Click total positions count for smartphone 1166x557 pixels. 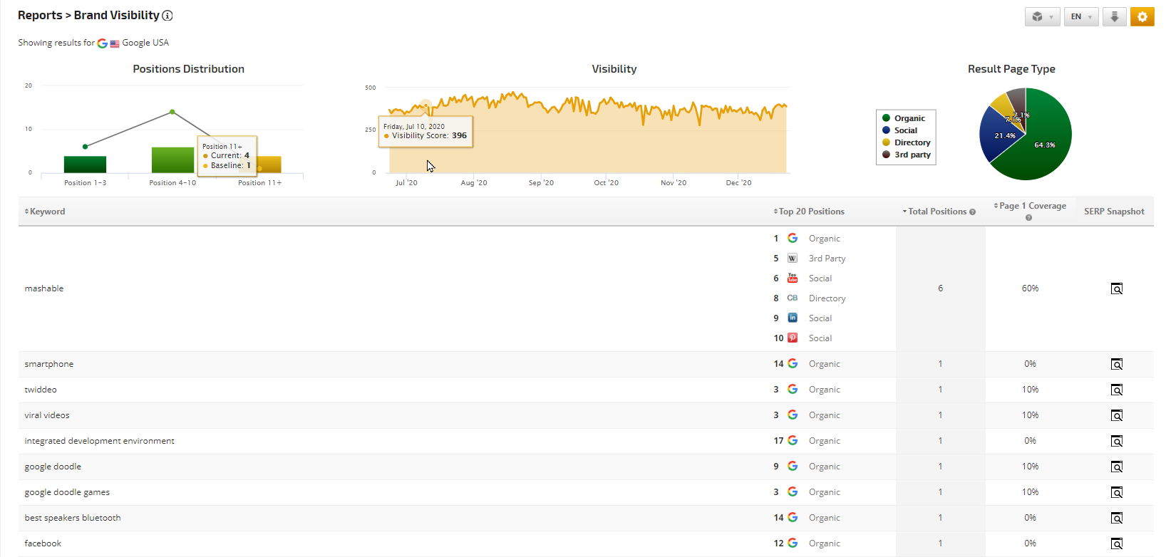(940, 364)
